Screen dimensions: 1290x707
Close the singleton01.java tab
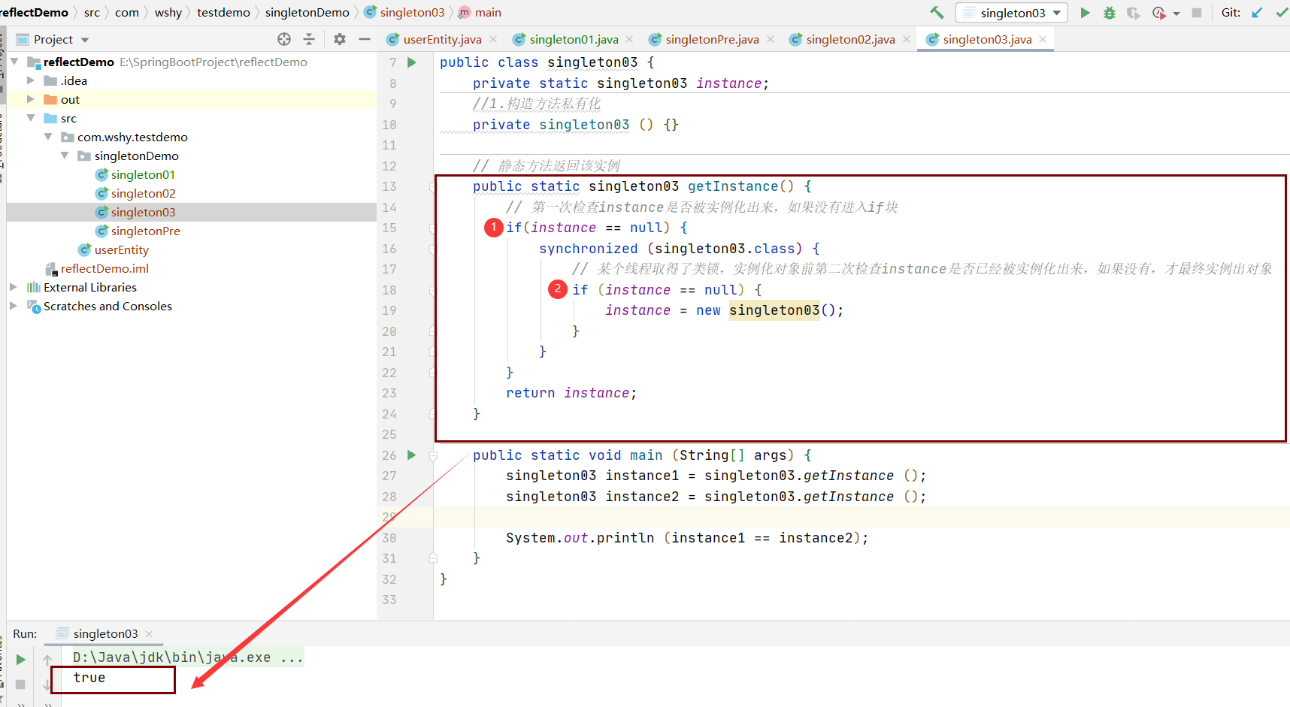[x=629, y=39]
